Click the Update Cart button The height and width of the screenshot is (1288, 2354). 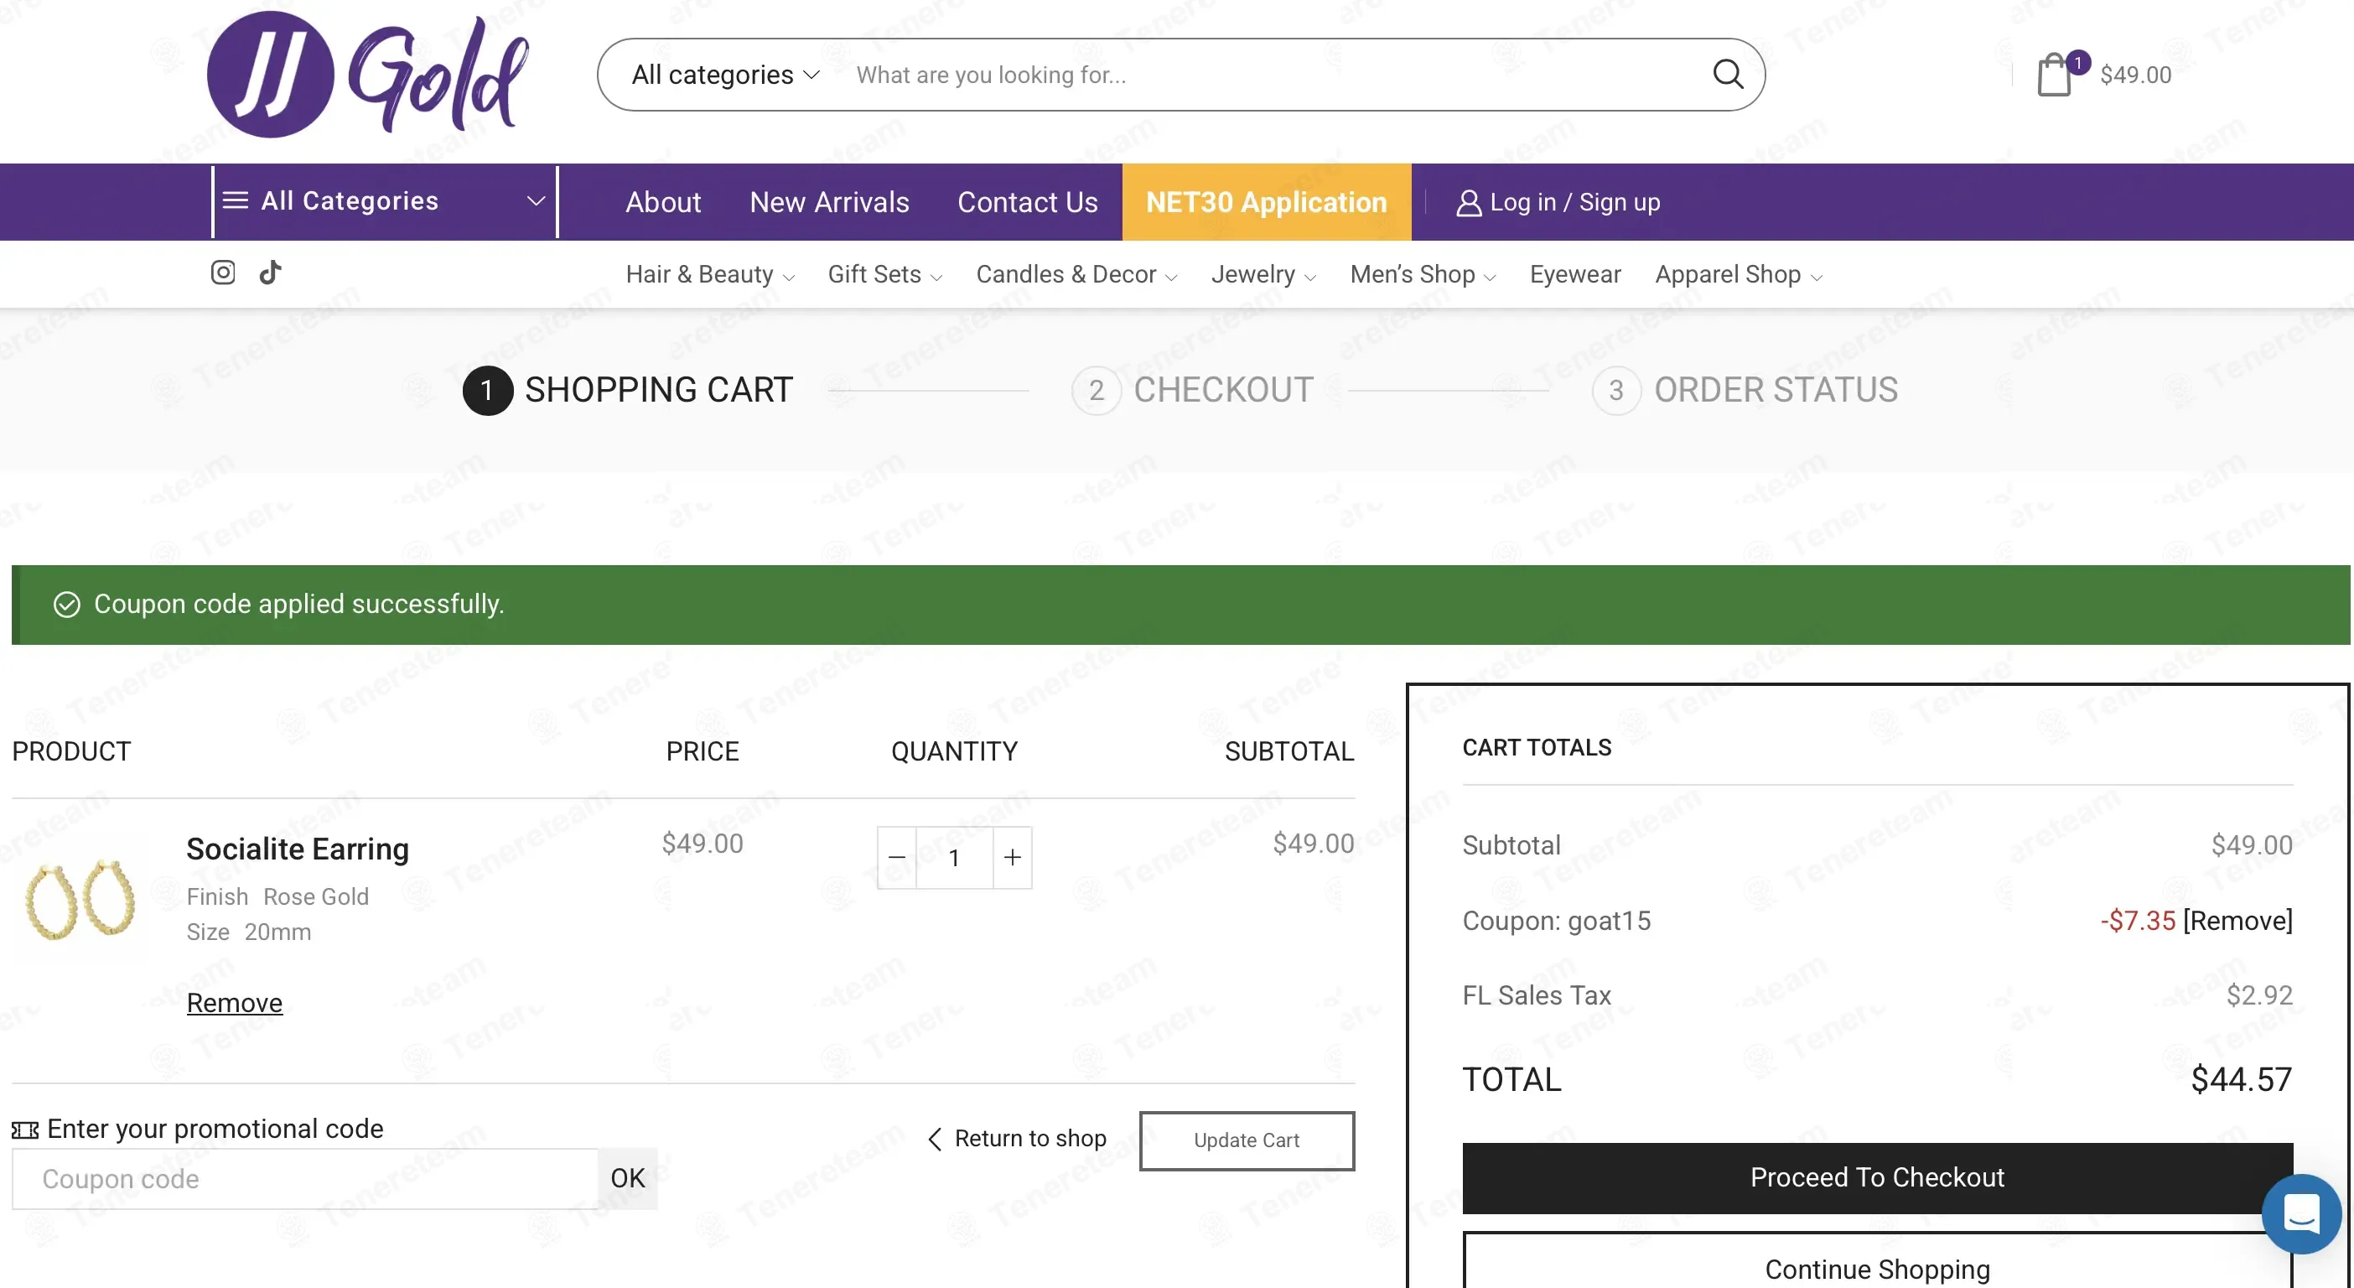pos(1247,1140)
